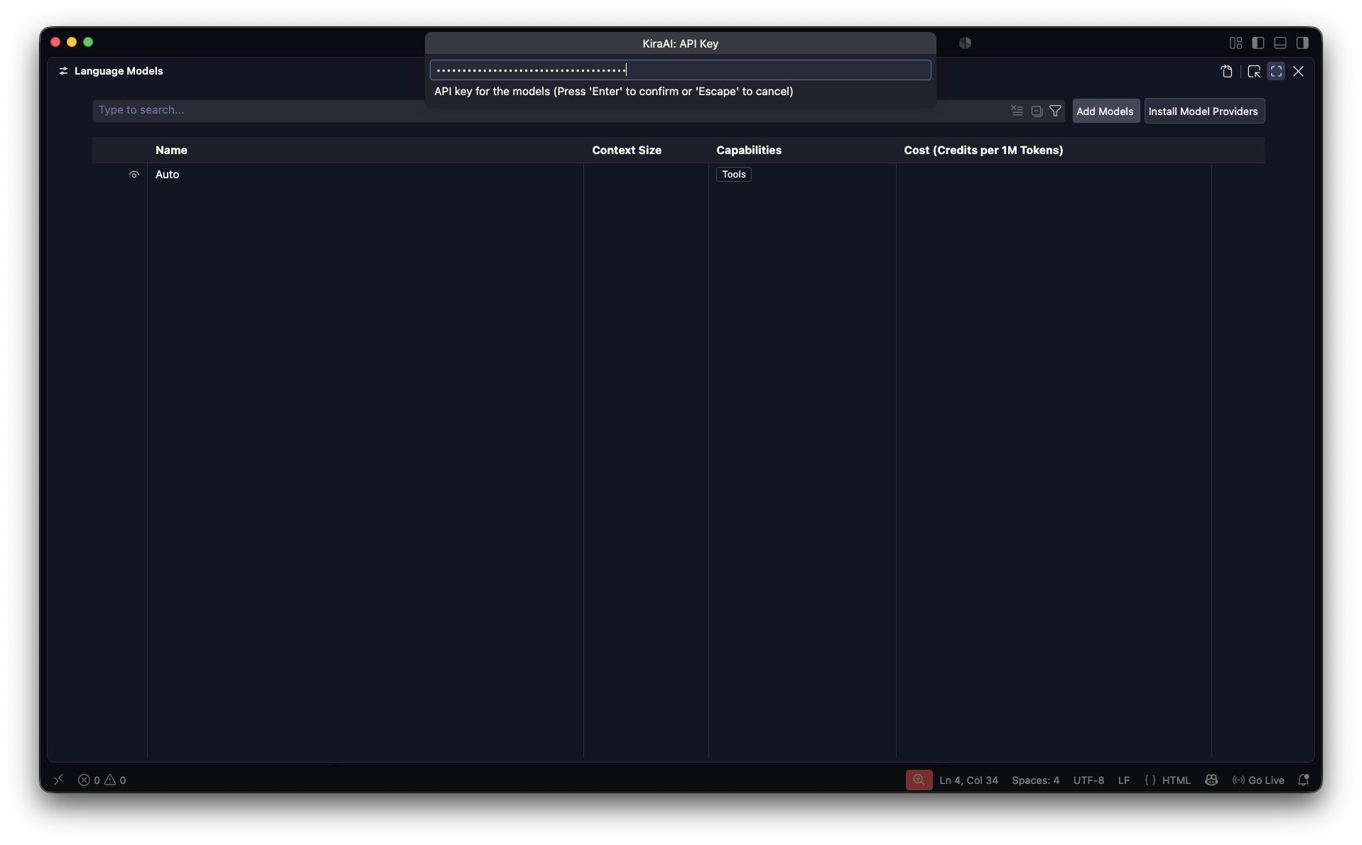Collapse all model groups
Viewport: 1362px width, 845px height.
pyautogui.click(x=1037, y=111)
